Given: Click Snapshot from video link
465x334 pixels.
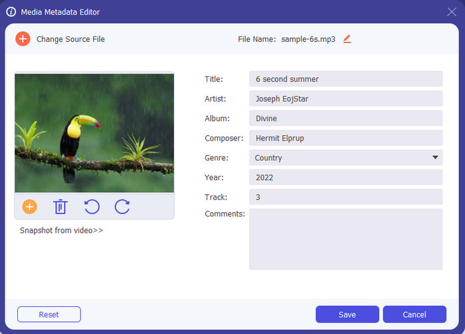Looking at the screenshot, I should [61, 231].
